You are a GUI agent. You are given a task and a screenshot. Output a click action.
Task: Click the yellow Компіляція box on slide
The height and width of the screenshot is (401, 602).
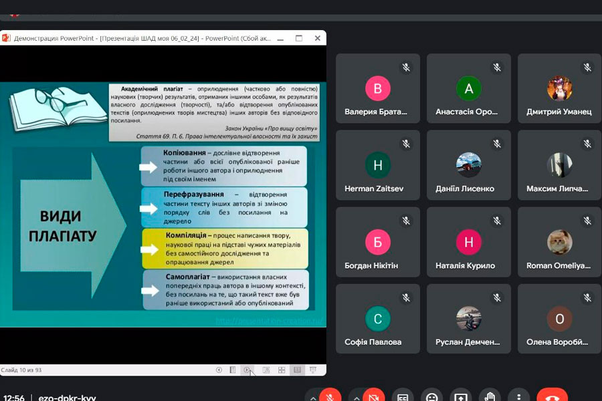(x=225, y=248)
